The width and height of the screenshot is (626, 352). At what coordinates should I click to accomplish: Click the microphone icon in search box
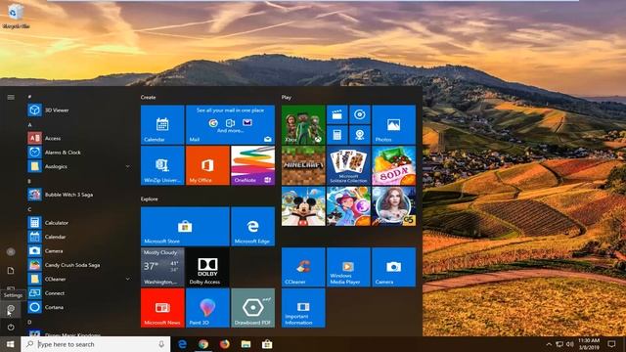point(161,344)
